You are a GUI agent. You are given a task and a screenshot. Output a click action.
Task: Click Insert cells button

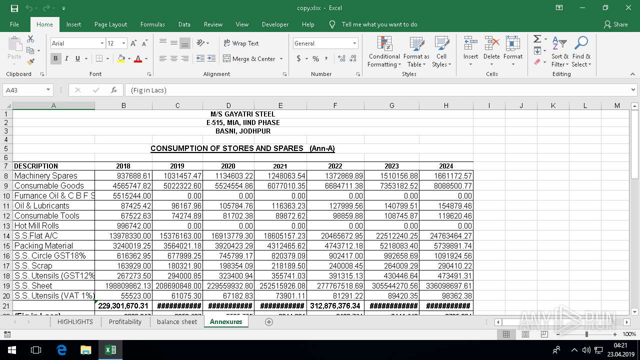click(x=470, y=51)
